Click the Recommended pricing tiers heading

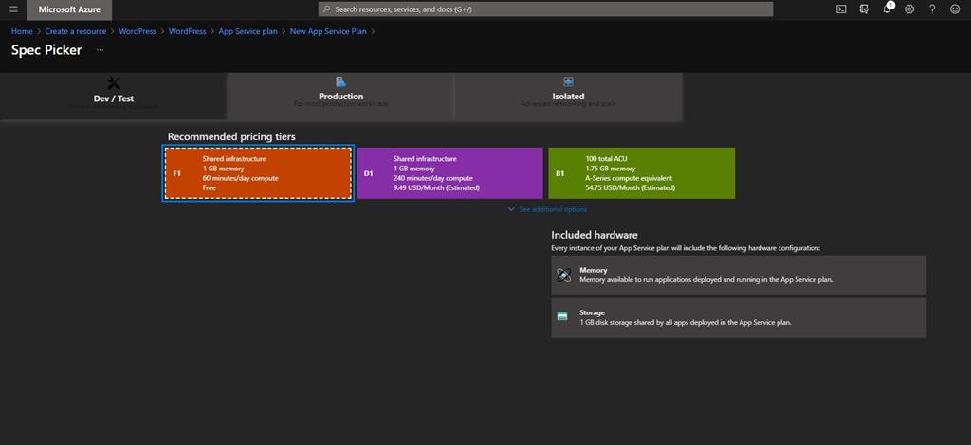click(231, 136)
